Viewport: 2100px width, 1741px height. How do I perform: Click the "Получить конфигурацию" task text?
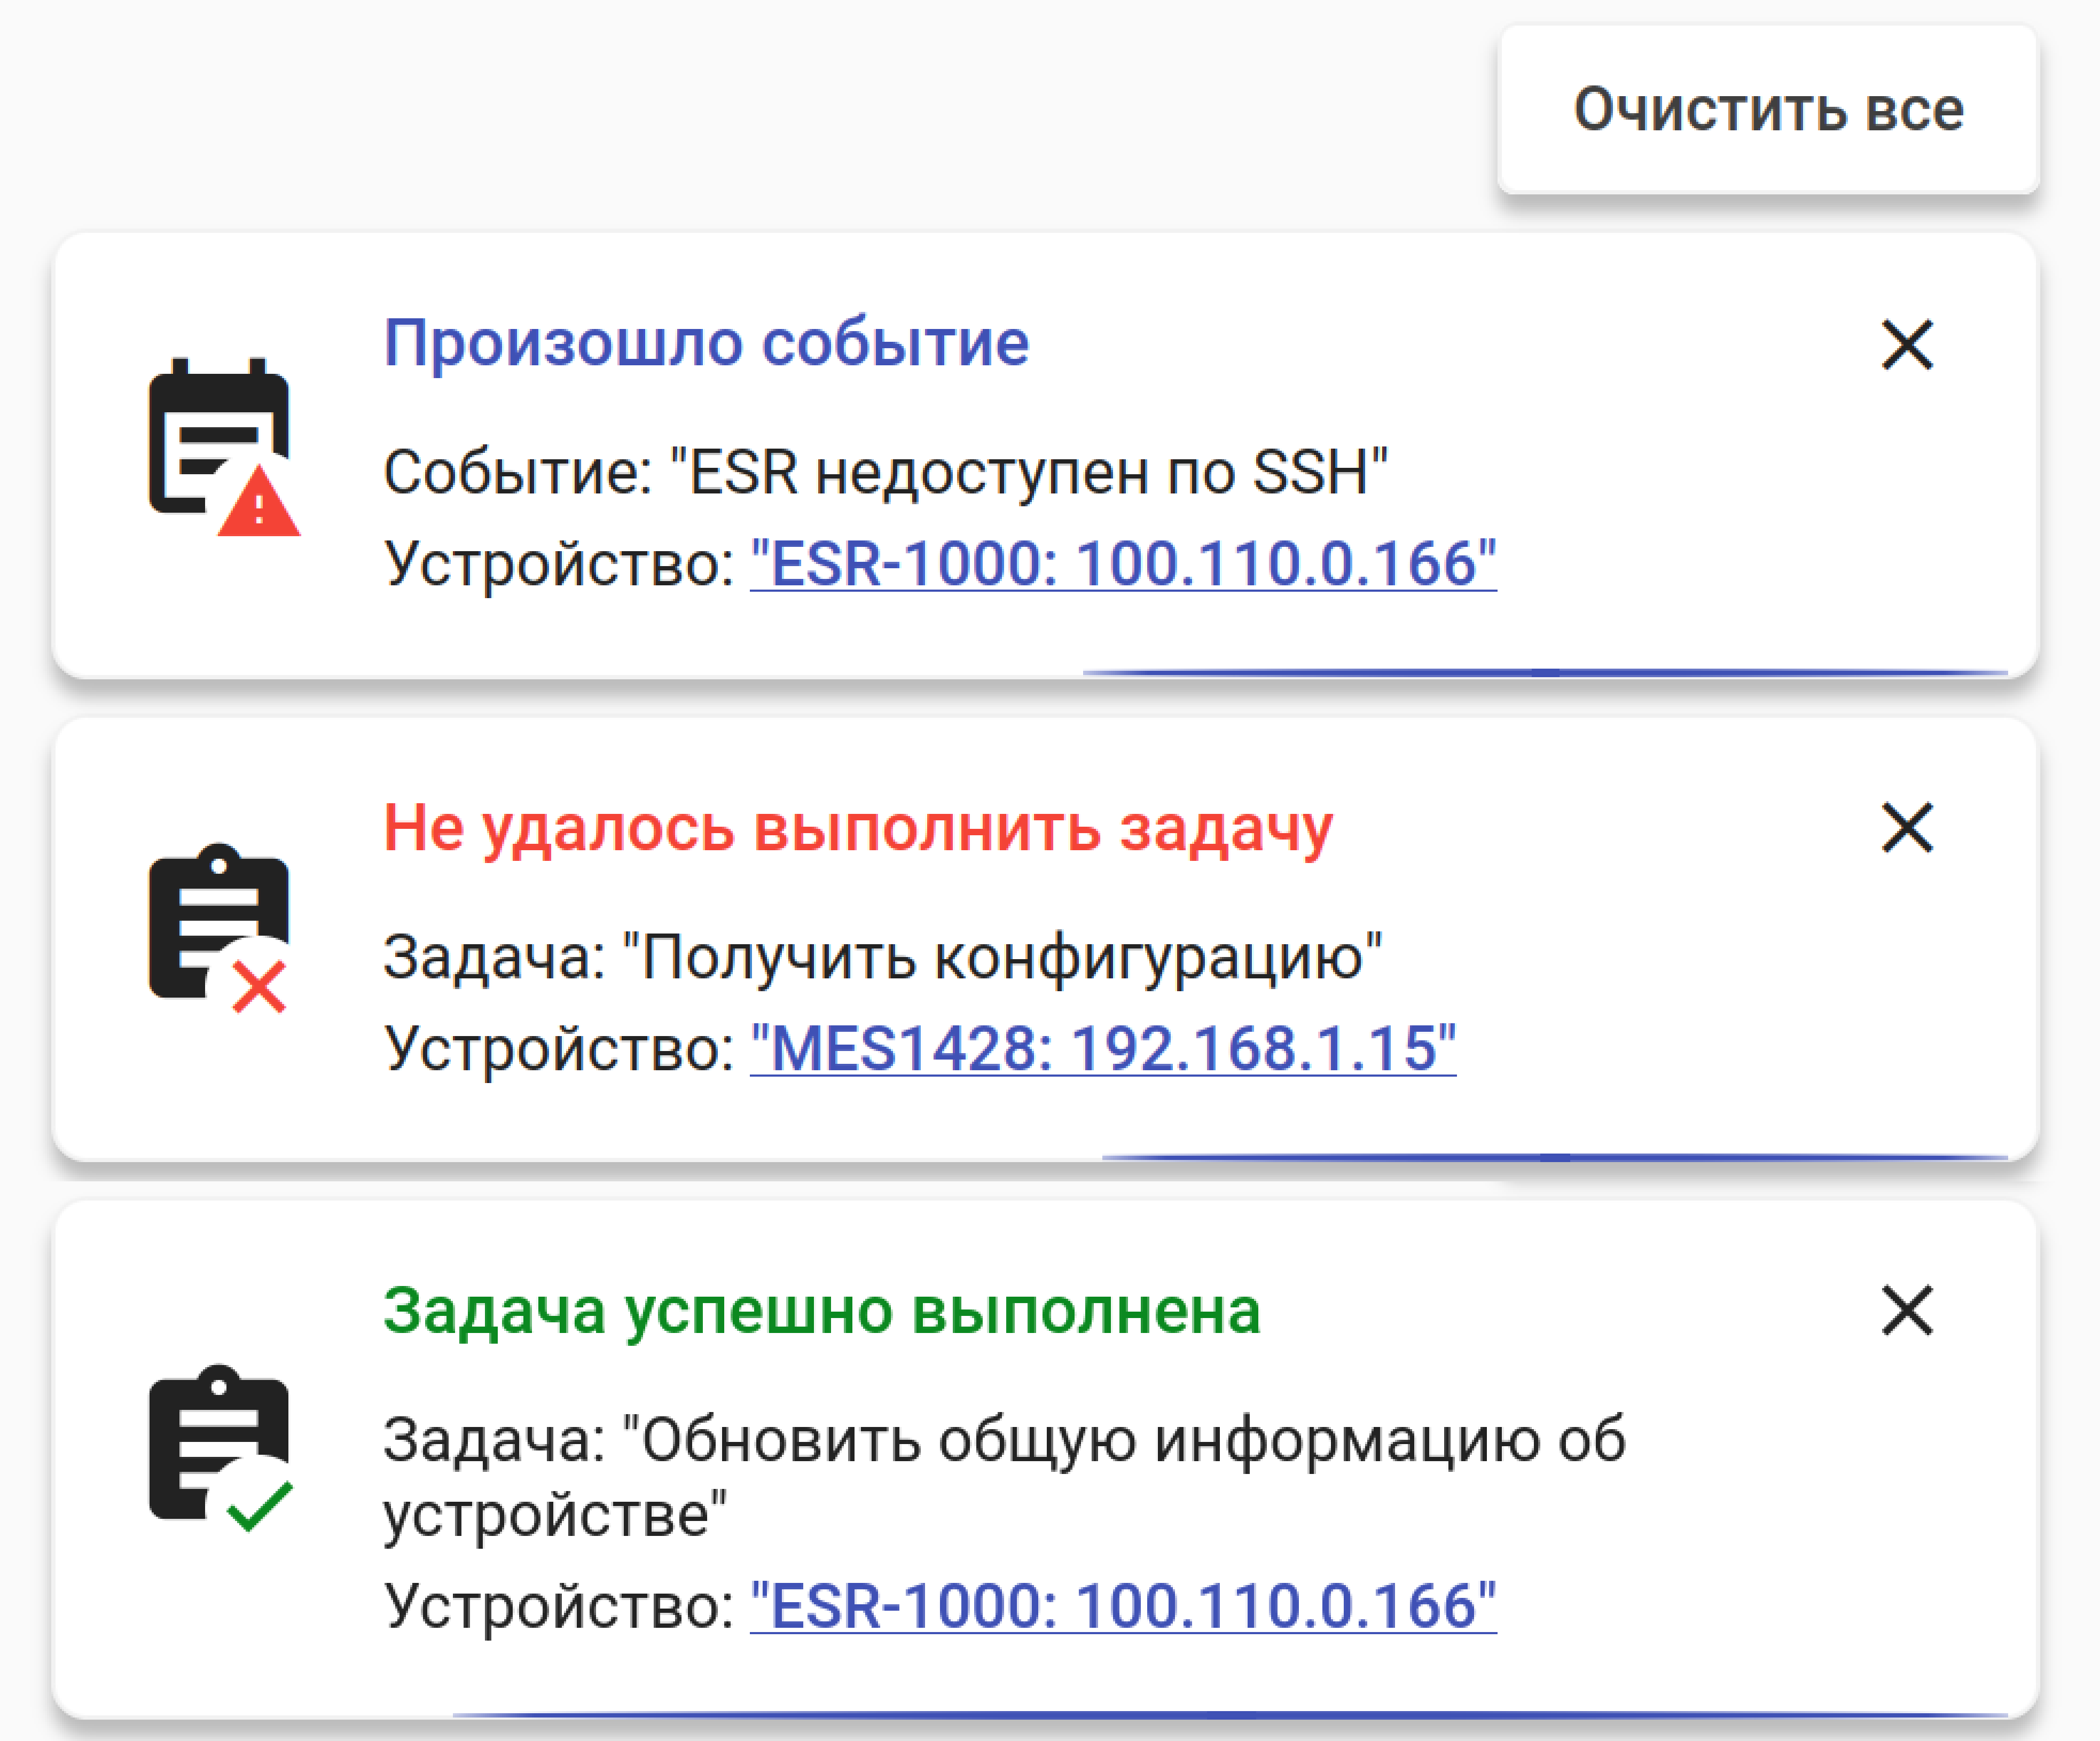point(882,957)
